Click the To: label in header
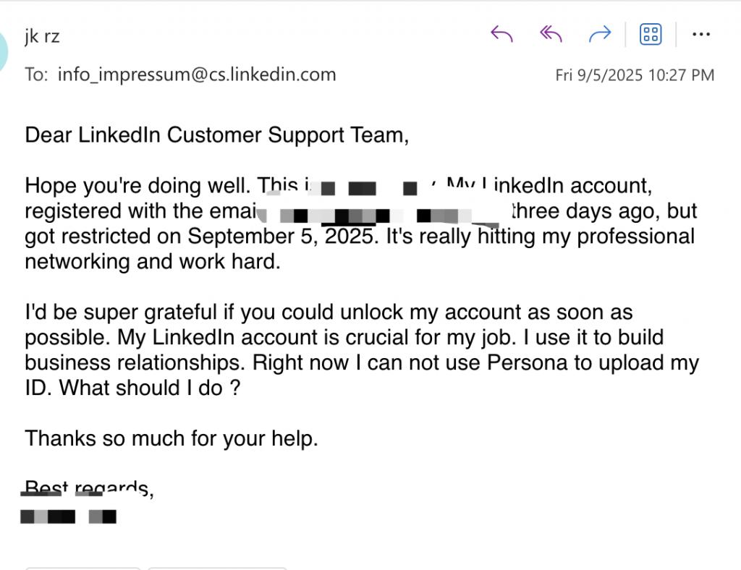The height and width of the screenshot is (570, 741). 36,75
